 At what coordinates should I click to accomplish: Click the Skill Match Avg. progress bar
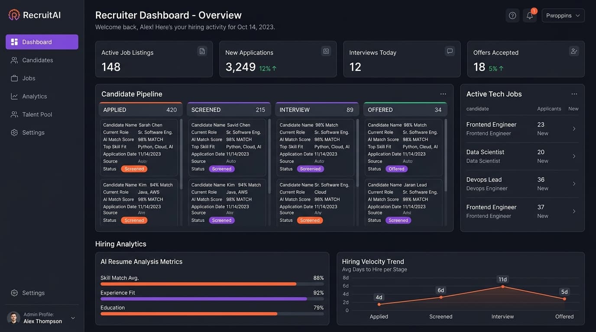[212, 284]
